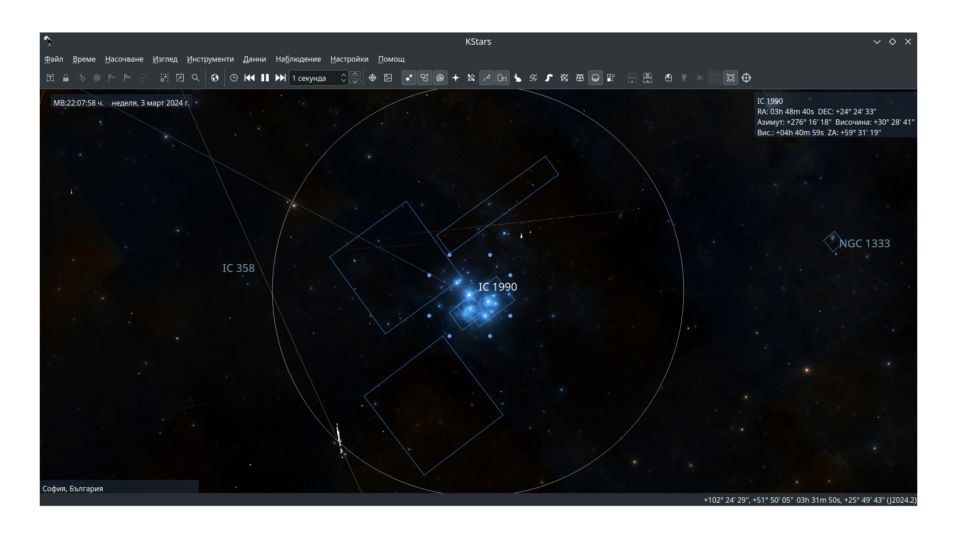This screenshot has height=553, width=957.
Task: Open the geographic location globe icon
Action: click(x=215, y=78)
